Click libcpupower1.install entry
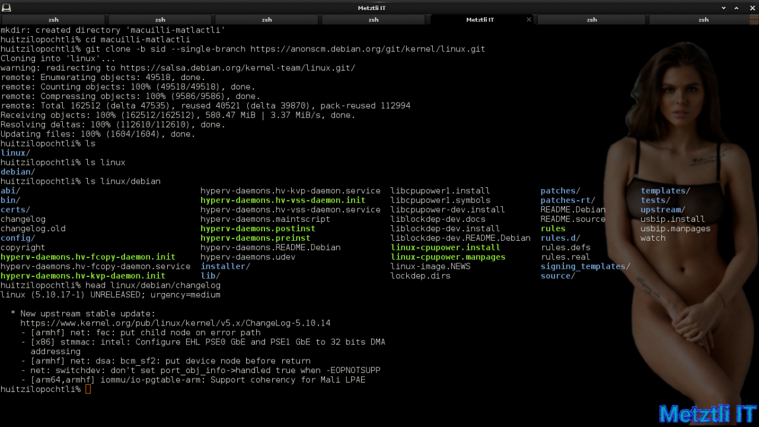 tap(440, 190)
